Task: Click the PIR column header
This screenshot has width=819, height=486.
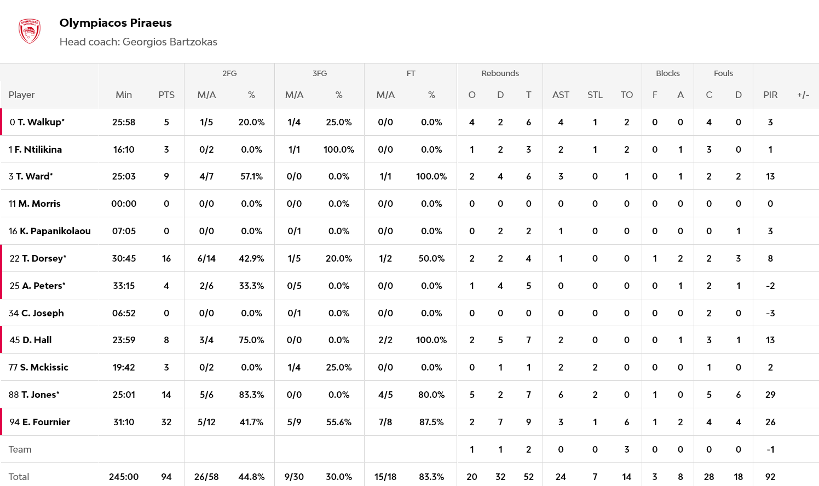Action: click(770, 95)
